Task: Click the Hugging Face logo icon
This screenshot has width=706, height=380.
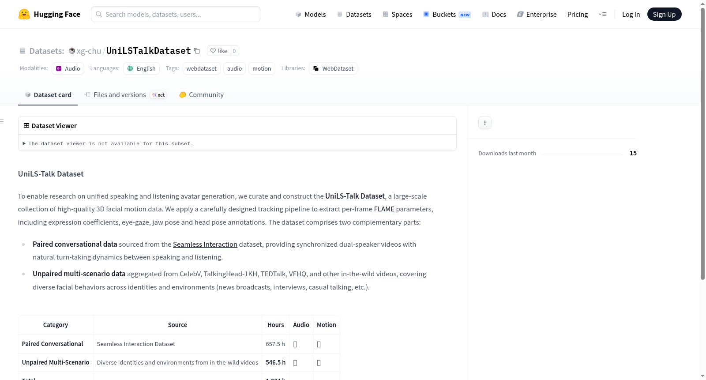Action: [24, 14]
